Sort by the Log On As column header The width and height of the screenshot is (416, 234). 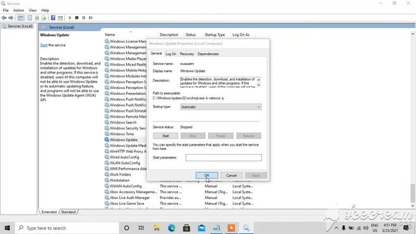coord(241,34)
